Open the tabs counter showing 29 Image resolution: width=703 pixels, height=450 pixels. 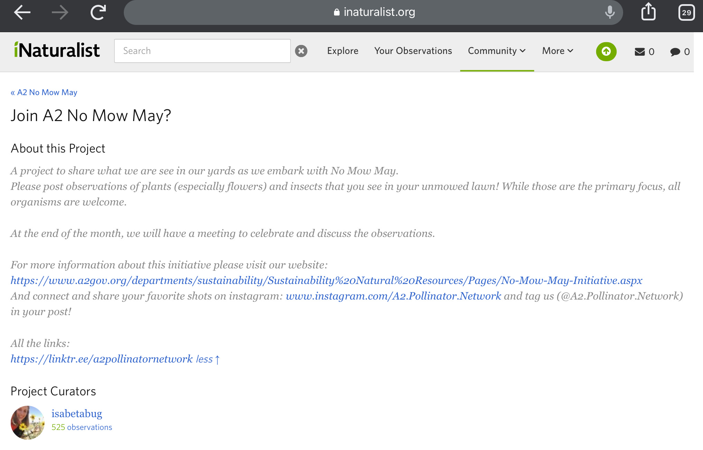[686, 12]
